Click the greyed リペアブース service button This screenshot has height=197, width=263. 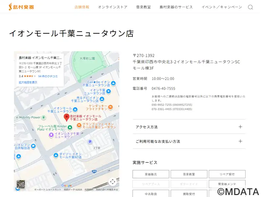pyautogui.click(x=151, y=184)
